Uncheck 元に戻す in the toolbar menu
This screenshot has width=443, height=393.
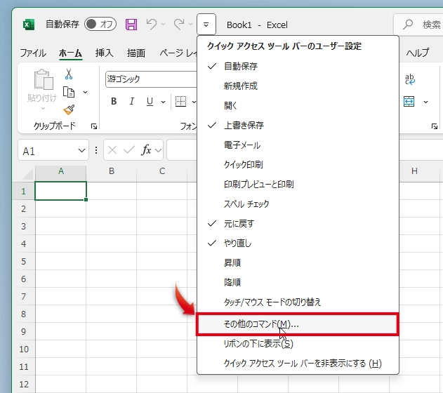tap(298, 224)
